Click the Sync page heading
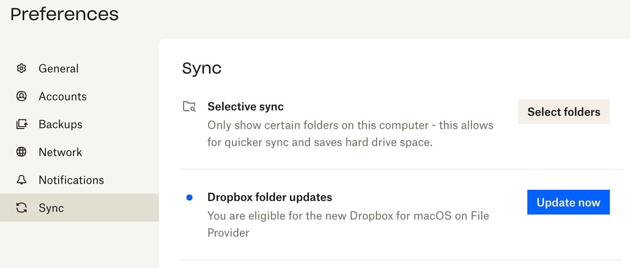This screenshot has height=268, width=630. tap(201, 68)
